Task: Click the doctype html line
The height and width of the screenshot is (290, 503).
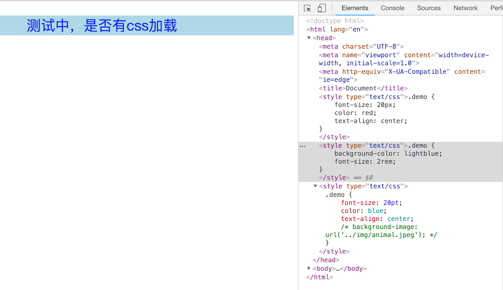Action: click(x=335, y=21)
